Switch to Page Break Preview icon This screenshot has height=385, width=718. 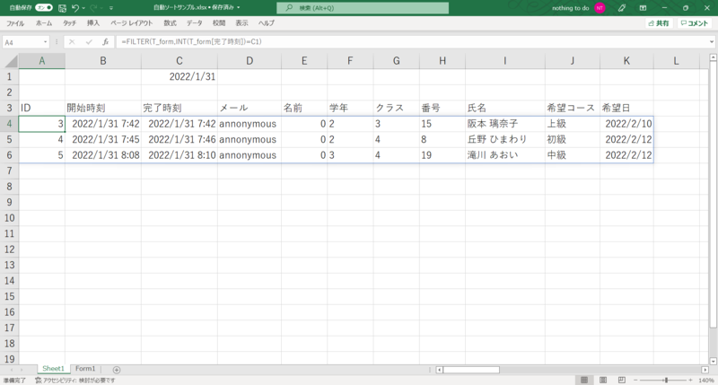[x=621, y=380]
